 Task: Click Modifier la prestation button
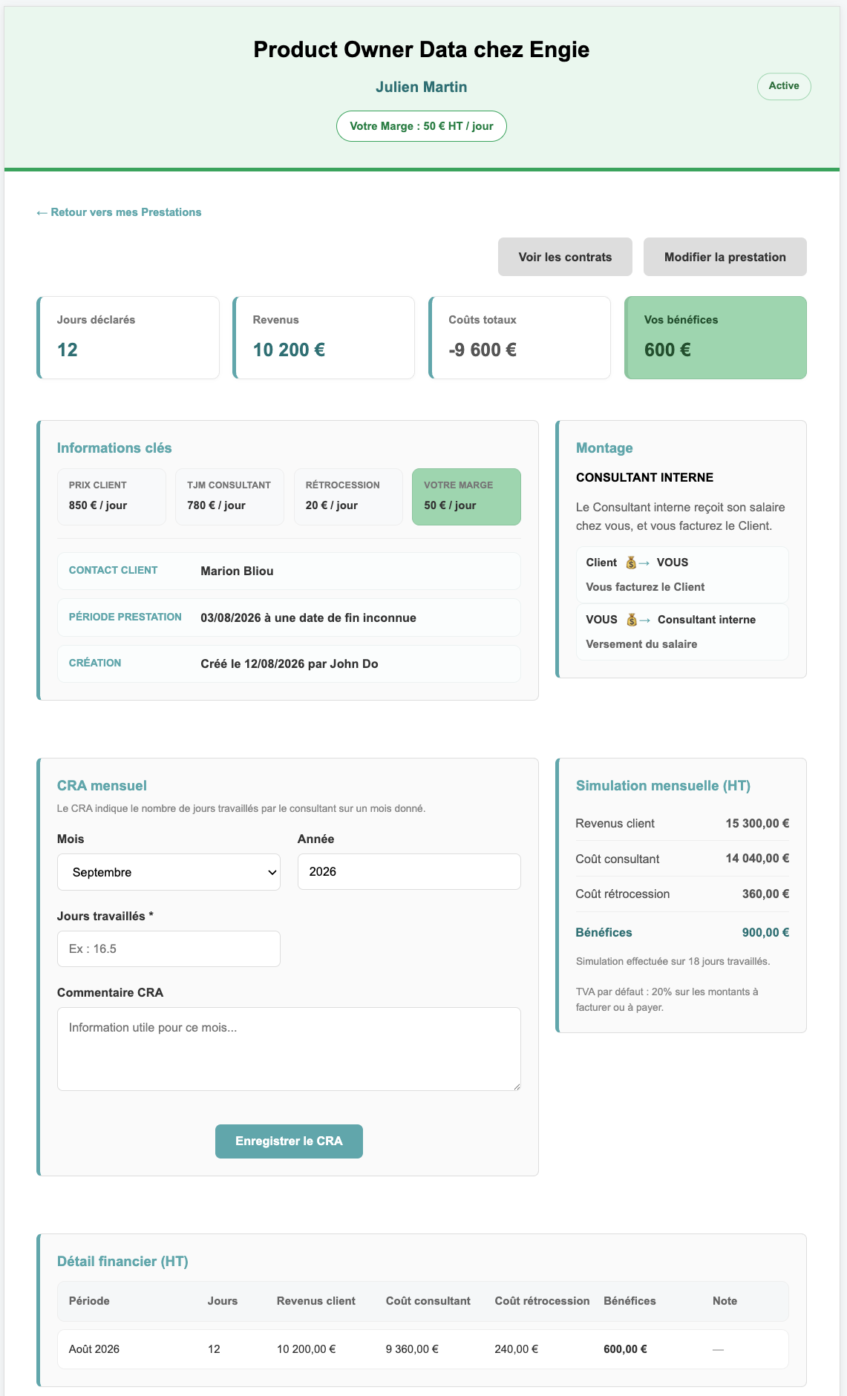pos(725,257)
